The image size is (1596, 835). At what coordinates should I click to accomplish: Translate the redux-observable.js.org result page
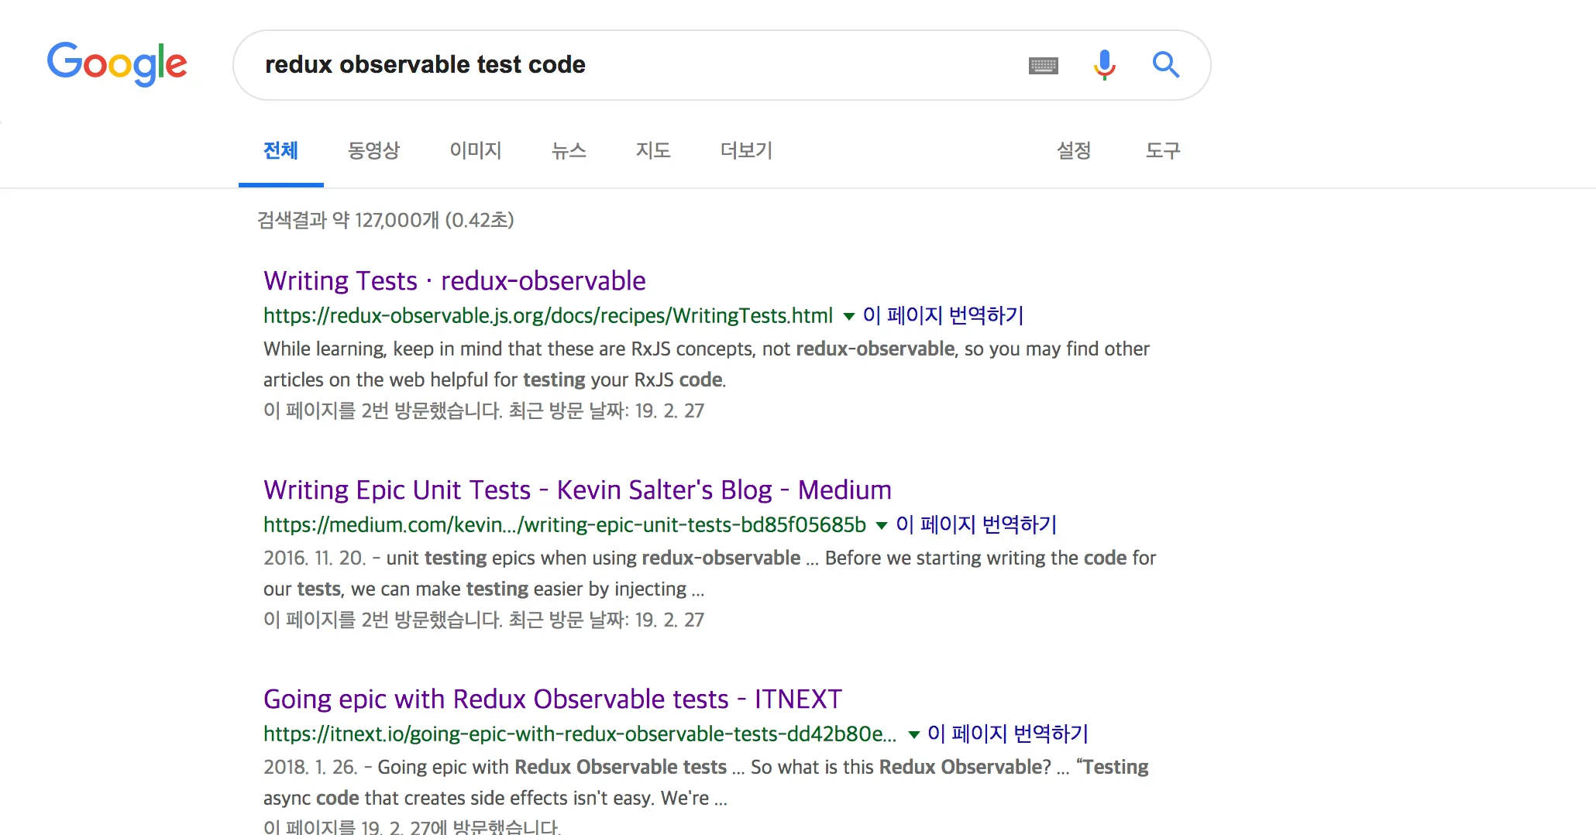(944, 315)
